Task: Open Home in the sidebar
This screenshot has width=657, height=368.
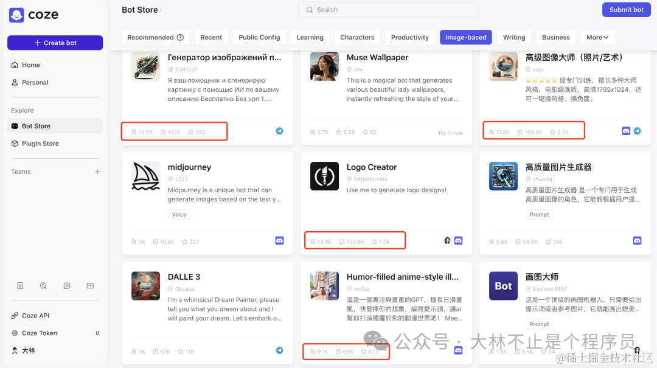Action: pyautogui.click(x=55, y=65)
